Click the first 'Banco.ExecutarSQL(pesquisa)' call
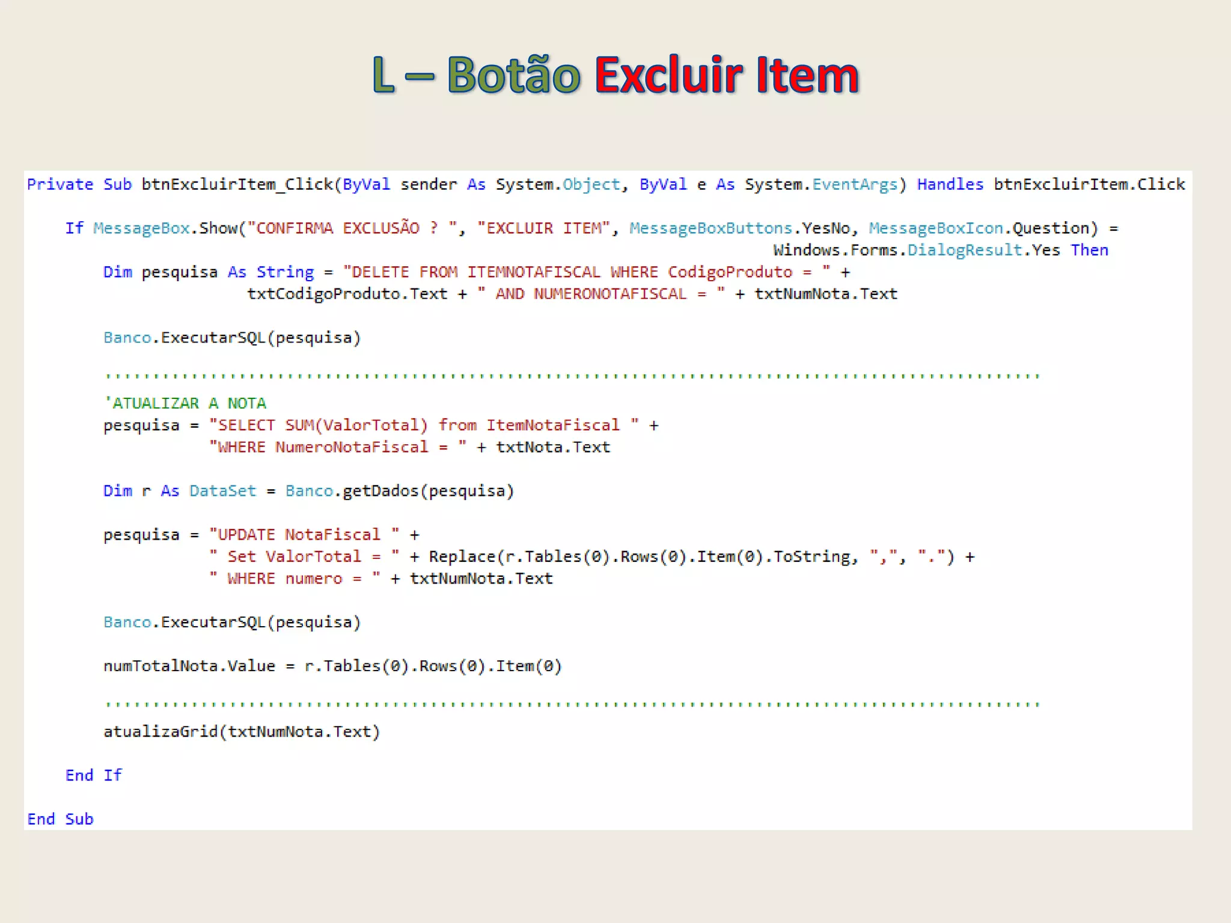Screen dimensions: 1231x923 pos(232,338)
